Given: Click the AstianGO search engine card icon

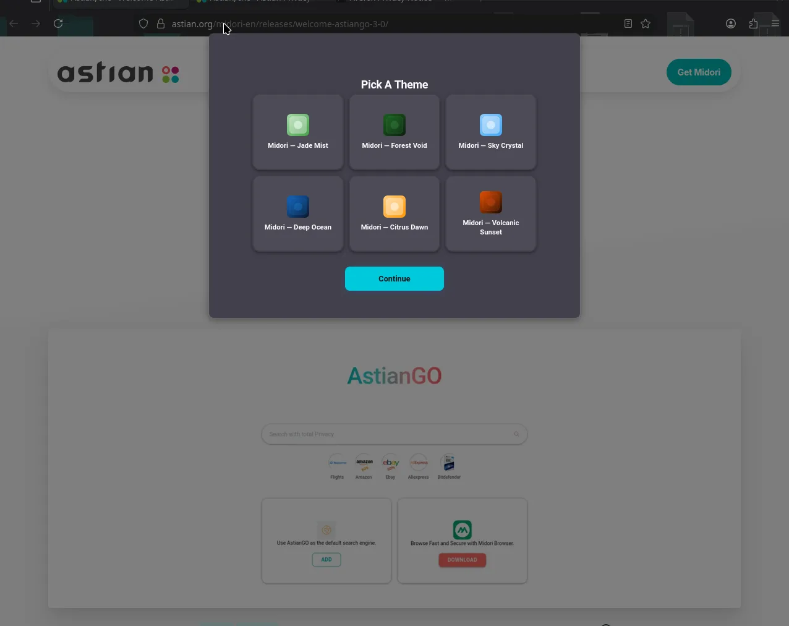Looking at the screenshot, I should click(x=326, y=530).
